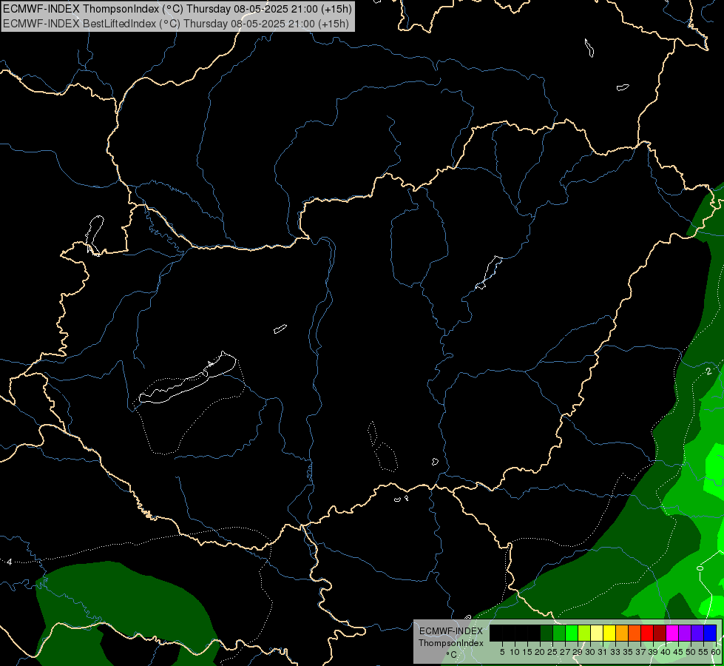
Task: Click the Lake Balaton outline on the map
Action: click(x=188, y=377)
